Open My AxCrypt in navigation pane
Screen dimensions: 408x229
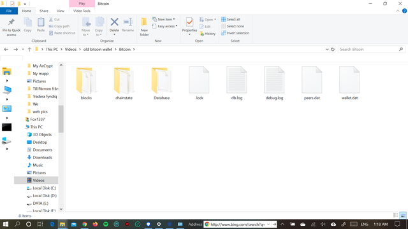pyautogui.click(x=43, y=66)
